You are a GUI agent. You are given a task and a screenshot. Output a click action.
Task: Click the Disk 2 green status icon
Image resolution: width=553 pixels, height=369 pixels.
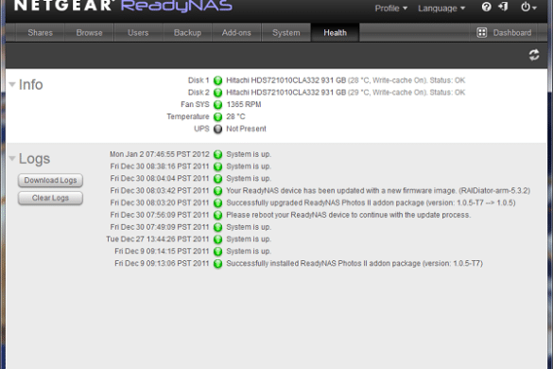[x=218, y=93]
